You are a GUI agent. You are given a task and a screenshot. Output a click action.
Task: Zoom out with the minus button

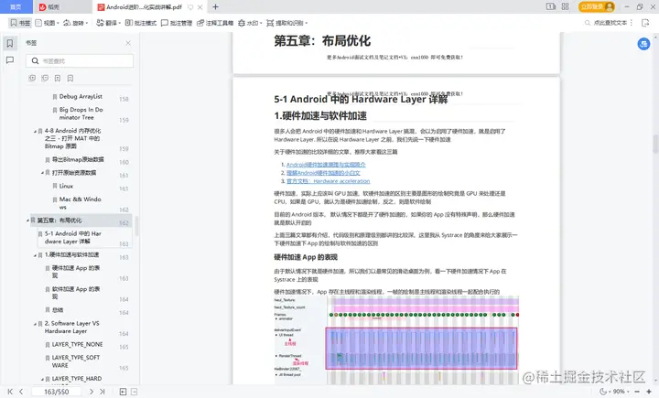(637, 392)
